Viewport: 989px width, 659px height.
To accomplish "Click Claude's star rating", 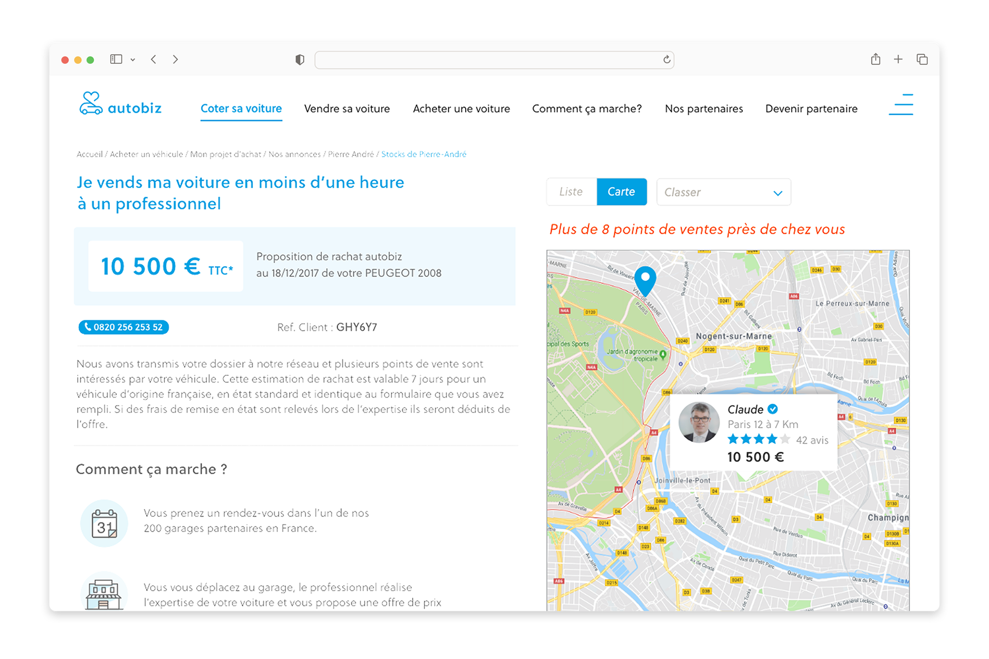I will [x=758, y=439].
